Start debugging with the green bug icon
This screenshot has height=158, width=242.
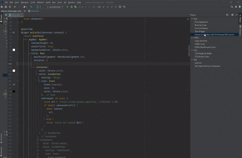(71, 7)
